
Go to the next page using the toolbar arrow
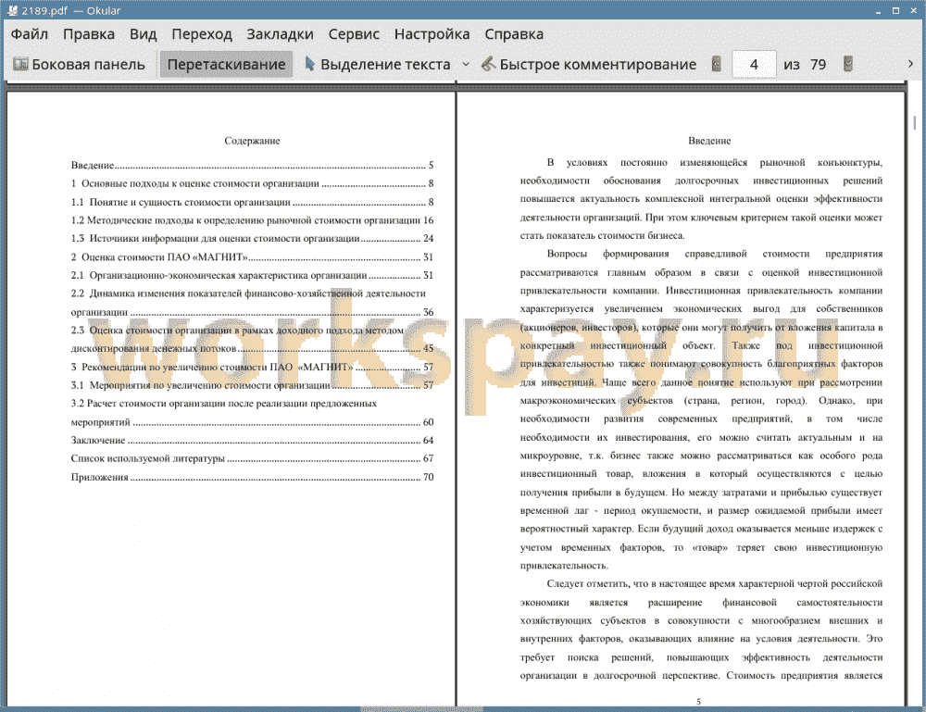coord(848,64)
